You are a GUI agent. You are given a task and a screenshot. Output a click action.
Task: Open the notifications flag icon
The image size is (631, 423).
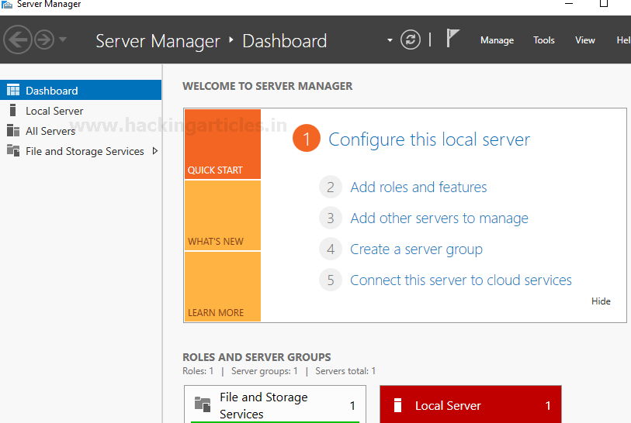(x=453, y=39)
